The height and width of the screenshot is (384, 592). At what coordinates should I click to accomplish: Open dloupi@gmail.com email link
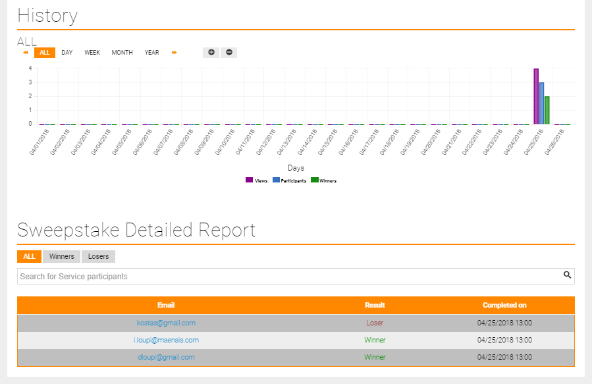tap(166, 357)
